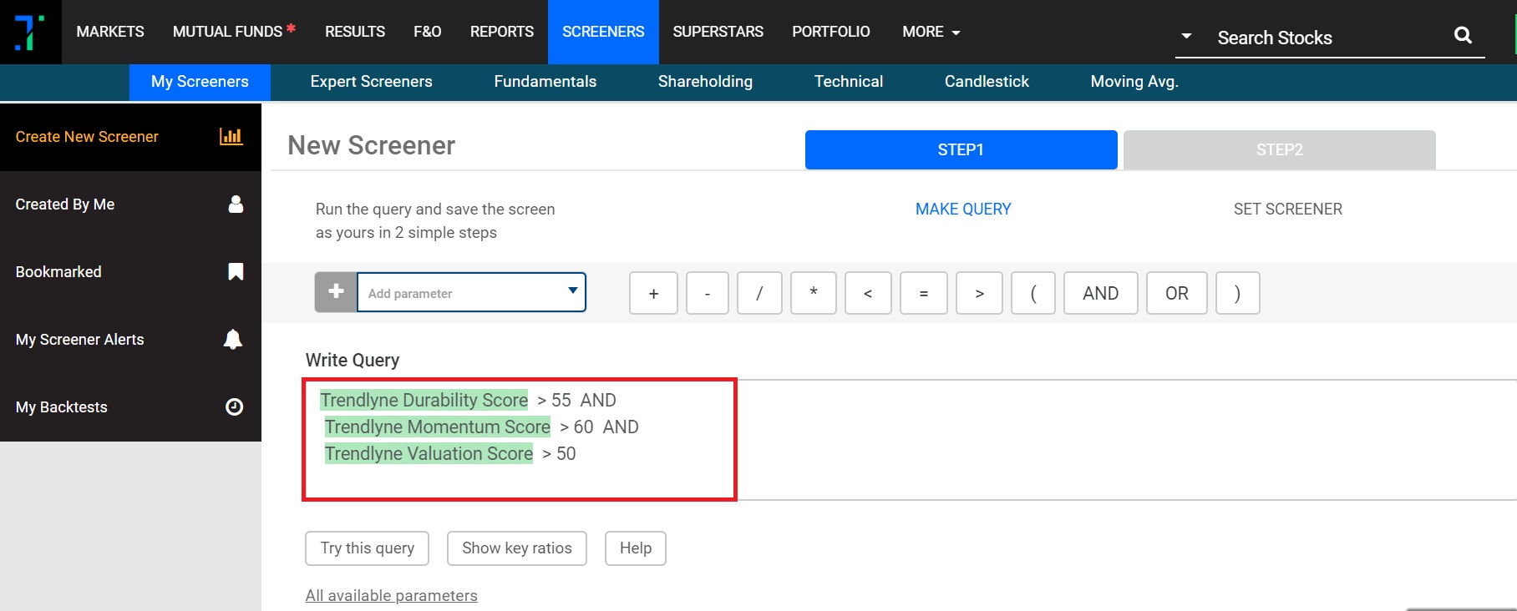
Task: Switch to the Expert Screeners tab
Action: tap(371, 82)
